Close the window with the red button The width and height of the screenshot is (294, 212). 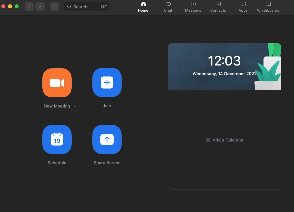pyautogui.click(x=3, y=6)
